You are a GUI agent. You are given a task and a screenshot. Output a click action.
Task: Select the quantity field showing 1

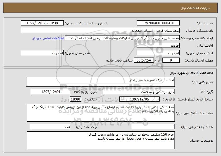tap(153, 127)
